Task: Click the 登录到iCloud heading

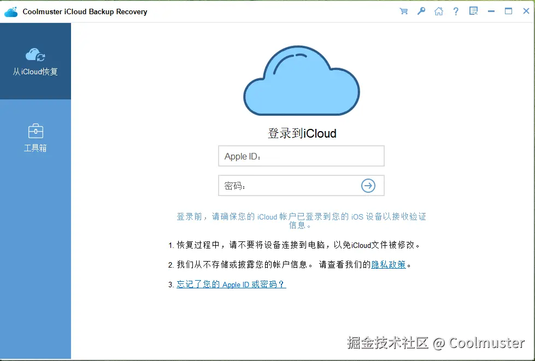Action: 302,133
